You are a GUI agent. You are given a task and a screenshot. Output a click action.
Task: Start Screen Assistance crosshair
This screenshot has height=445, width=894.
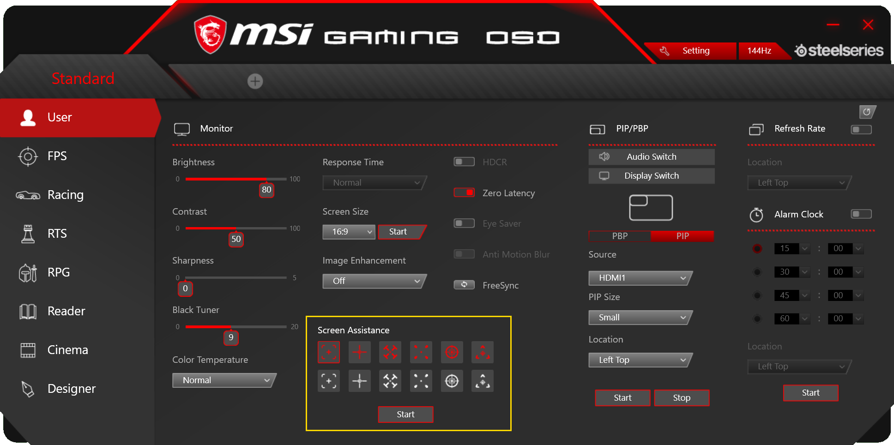405,415
